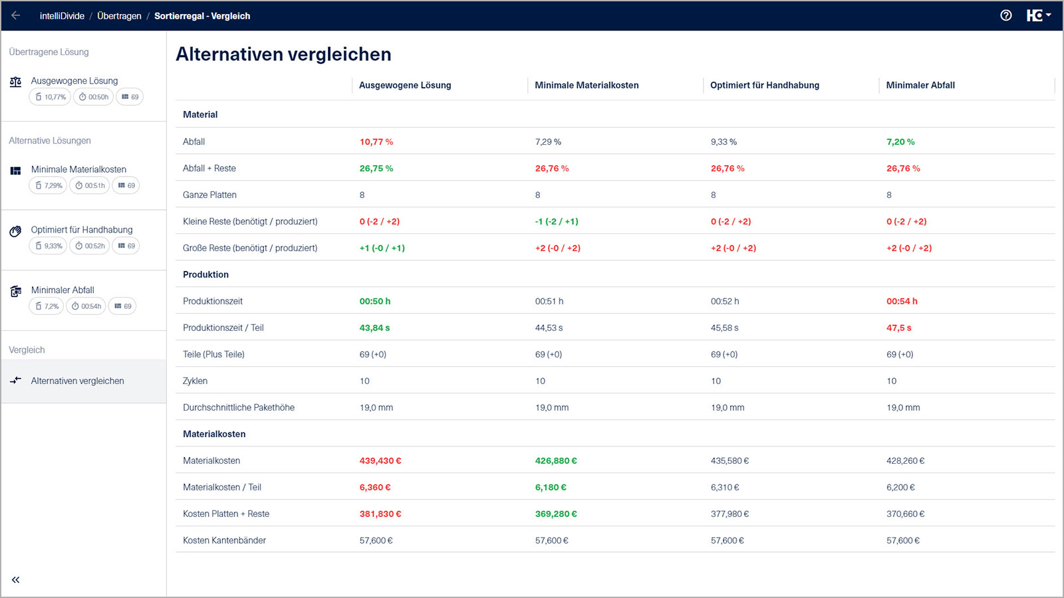
Task: Open the help question mark icon
Action: tap(1005, 15)
